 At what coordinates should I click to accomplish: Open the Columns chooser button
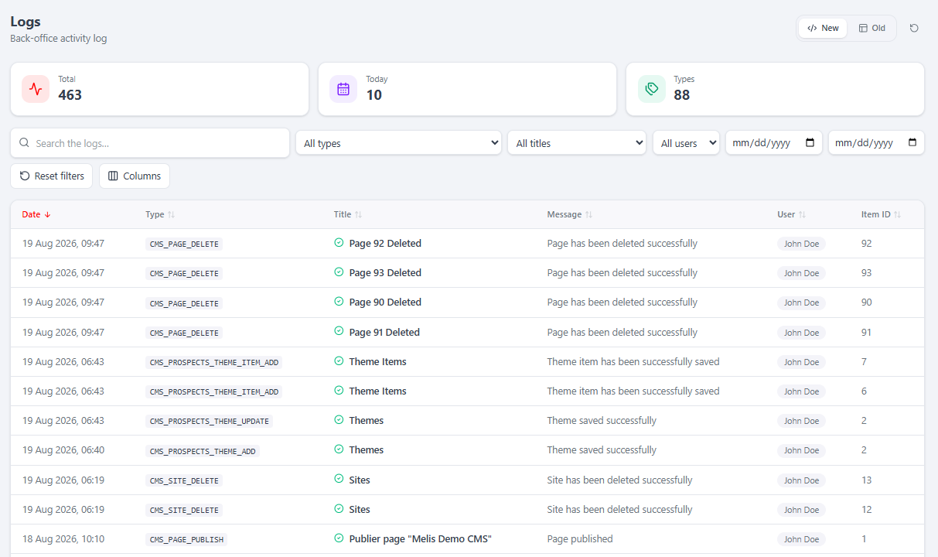[135, 176]
